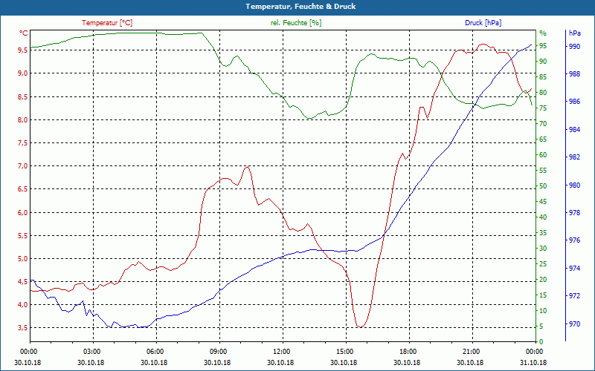Select the blue 'Druck [hPa]' legend label

(x=483, y=23)
